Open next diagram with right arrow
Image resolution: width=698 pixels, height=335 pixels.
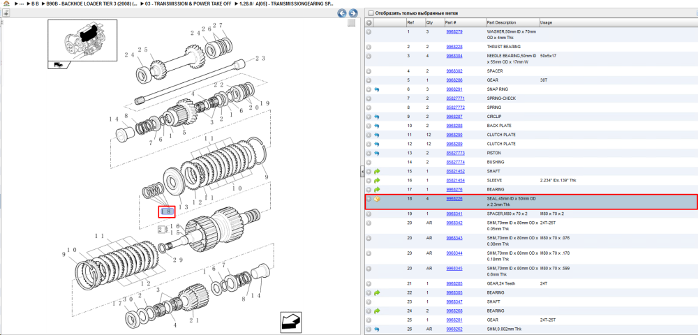tap(353, 13)
